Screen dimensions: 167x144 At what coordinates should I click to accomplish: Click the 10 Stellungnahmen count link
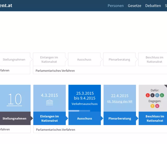click(14, 99)
